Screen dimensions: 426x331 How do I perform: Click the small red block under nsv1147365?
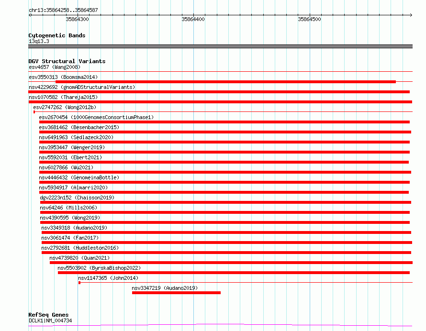[79, 283]
